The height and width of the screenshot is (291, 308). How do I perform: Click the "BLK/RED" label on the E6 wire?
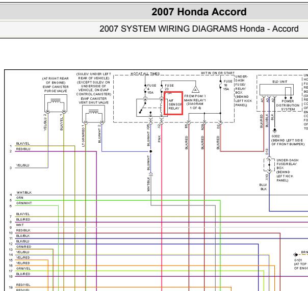pyautogui.click(x=187, y=143)
